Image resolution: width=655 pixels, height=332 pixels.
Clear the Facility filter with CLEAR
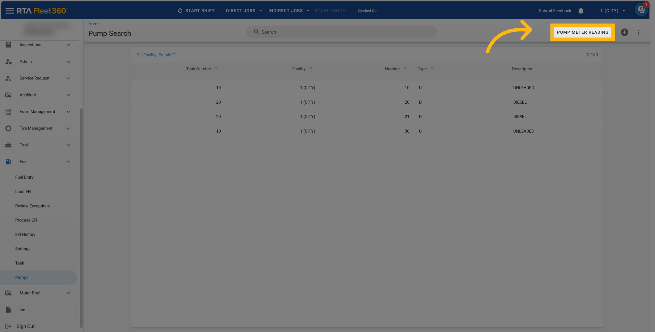[x=592, y=55]
